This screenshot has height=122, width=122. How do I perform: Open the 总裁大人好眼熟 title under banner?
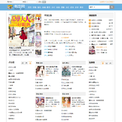pos(15,48)
